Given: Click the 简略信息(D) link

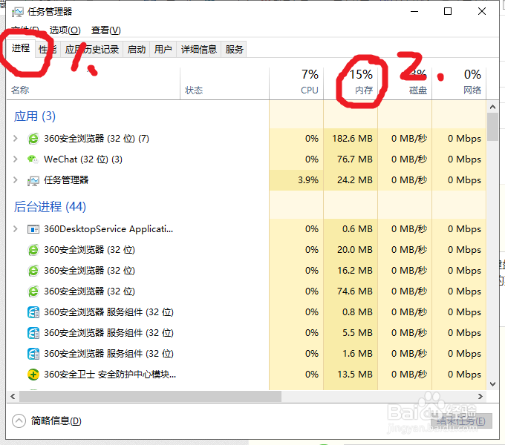Looking at the screenshot, I should tap(56, 421).
